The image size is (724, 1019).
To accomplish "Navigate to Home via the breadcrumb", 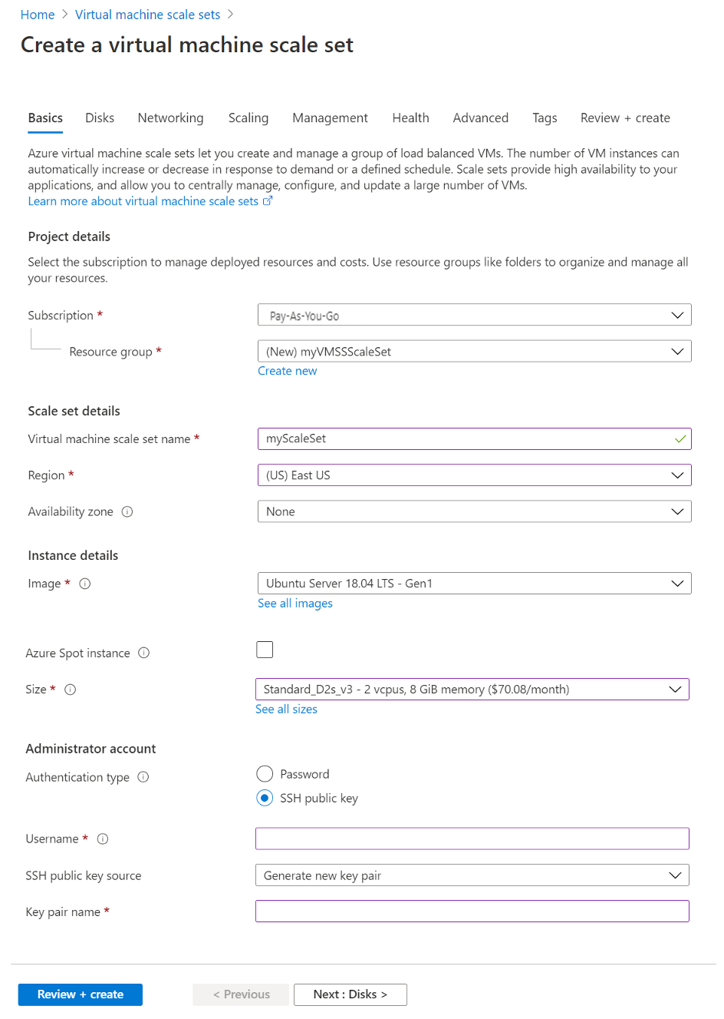I will (x=37, y=14).
